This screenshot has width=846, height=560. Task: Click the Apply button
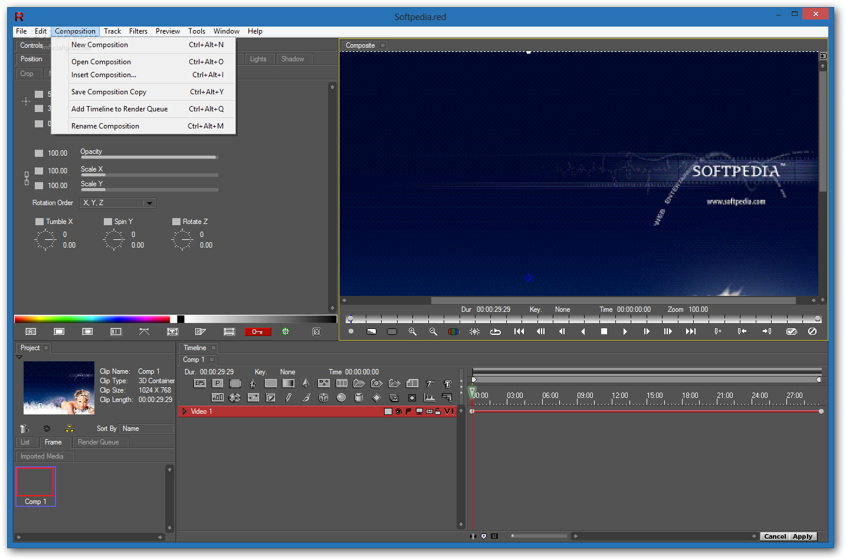click(x=802, y=536)
